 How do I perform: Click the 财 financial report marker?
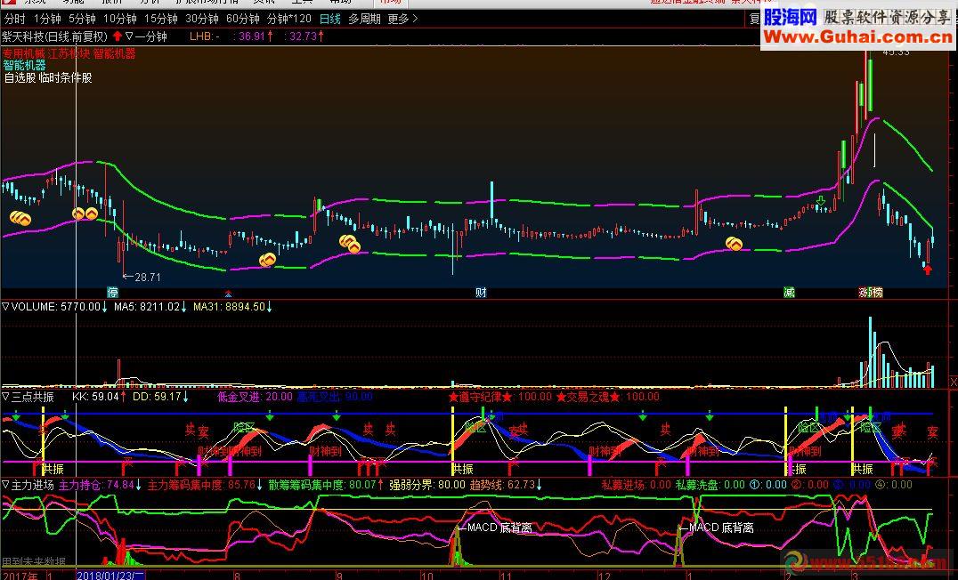pos(481,293)
